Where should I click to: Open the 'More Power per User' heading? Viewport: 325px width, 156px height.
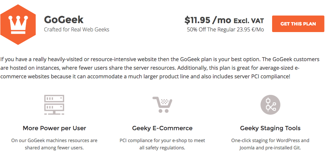coord(55,128)
